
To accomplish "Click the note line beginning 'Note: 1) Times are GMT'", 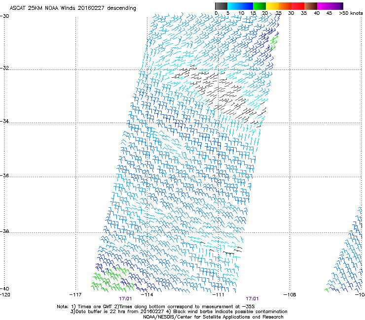I will coord(156,307).
